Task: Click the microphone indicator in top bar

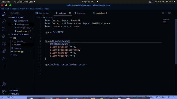Action: (x=163, y=2)
